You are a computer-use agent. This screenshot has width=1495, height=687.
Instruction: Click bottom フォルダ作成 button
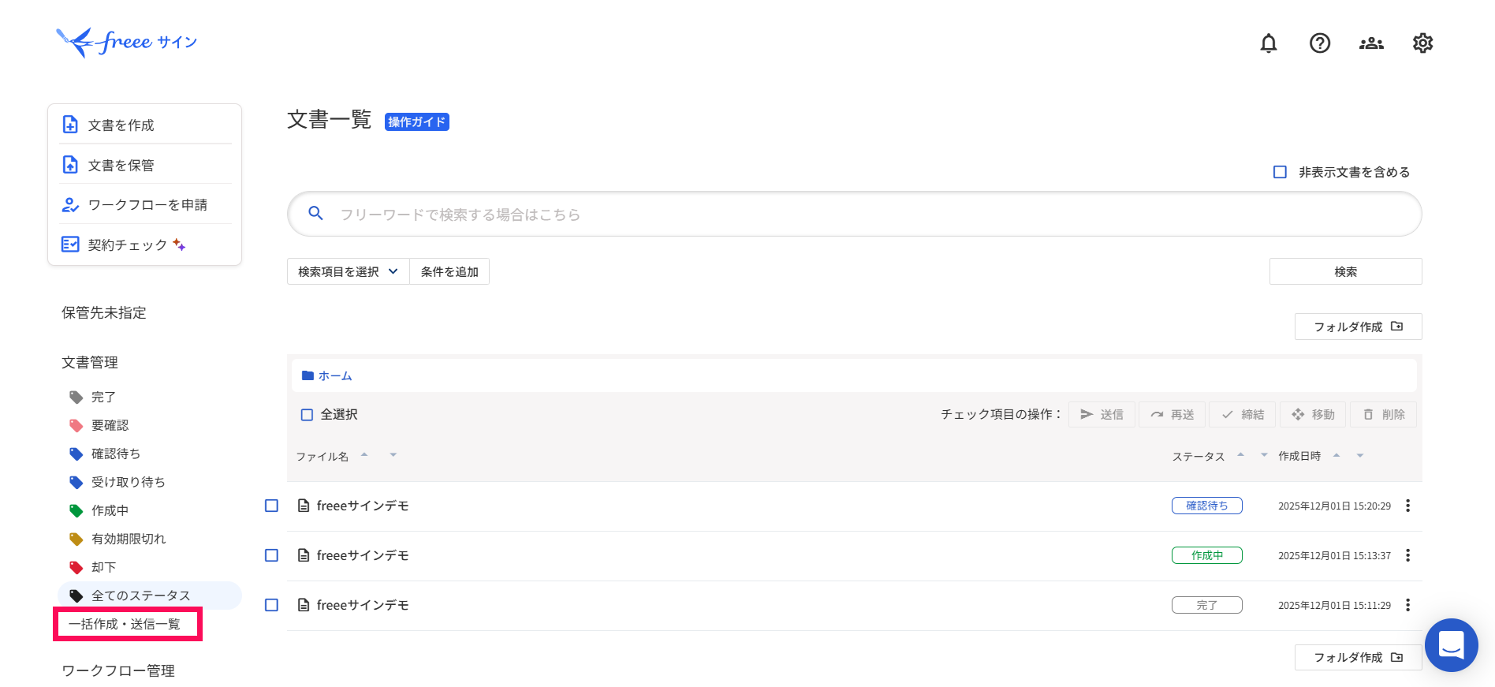1358,657
